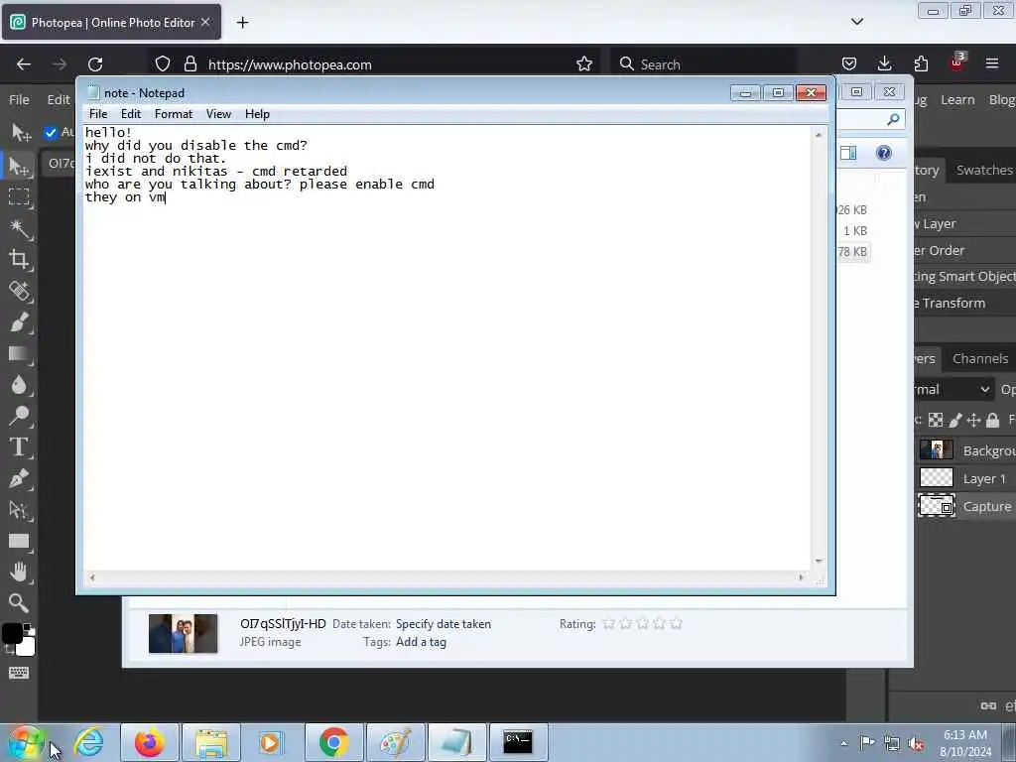This screenshot has height=762, width=1016.
Task: Open the Firefox extensions puzzle icon
Action: (921, 63)
